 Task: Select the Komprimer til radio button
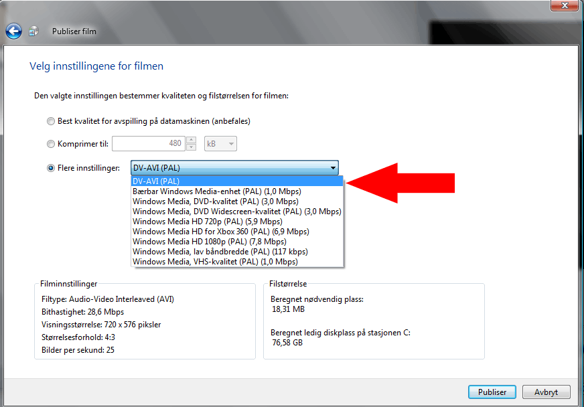coord(51,144)
